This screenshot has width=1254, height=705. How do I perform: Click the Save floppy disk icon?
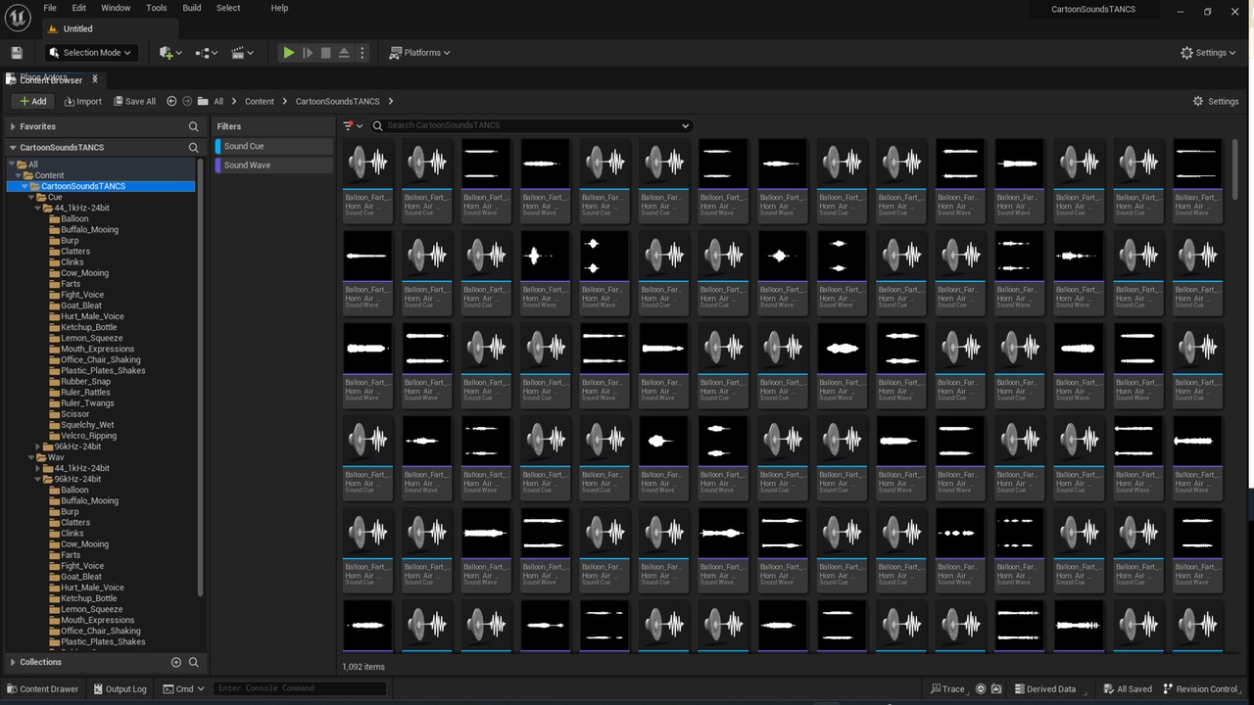(17, 53)
